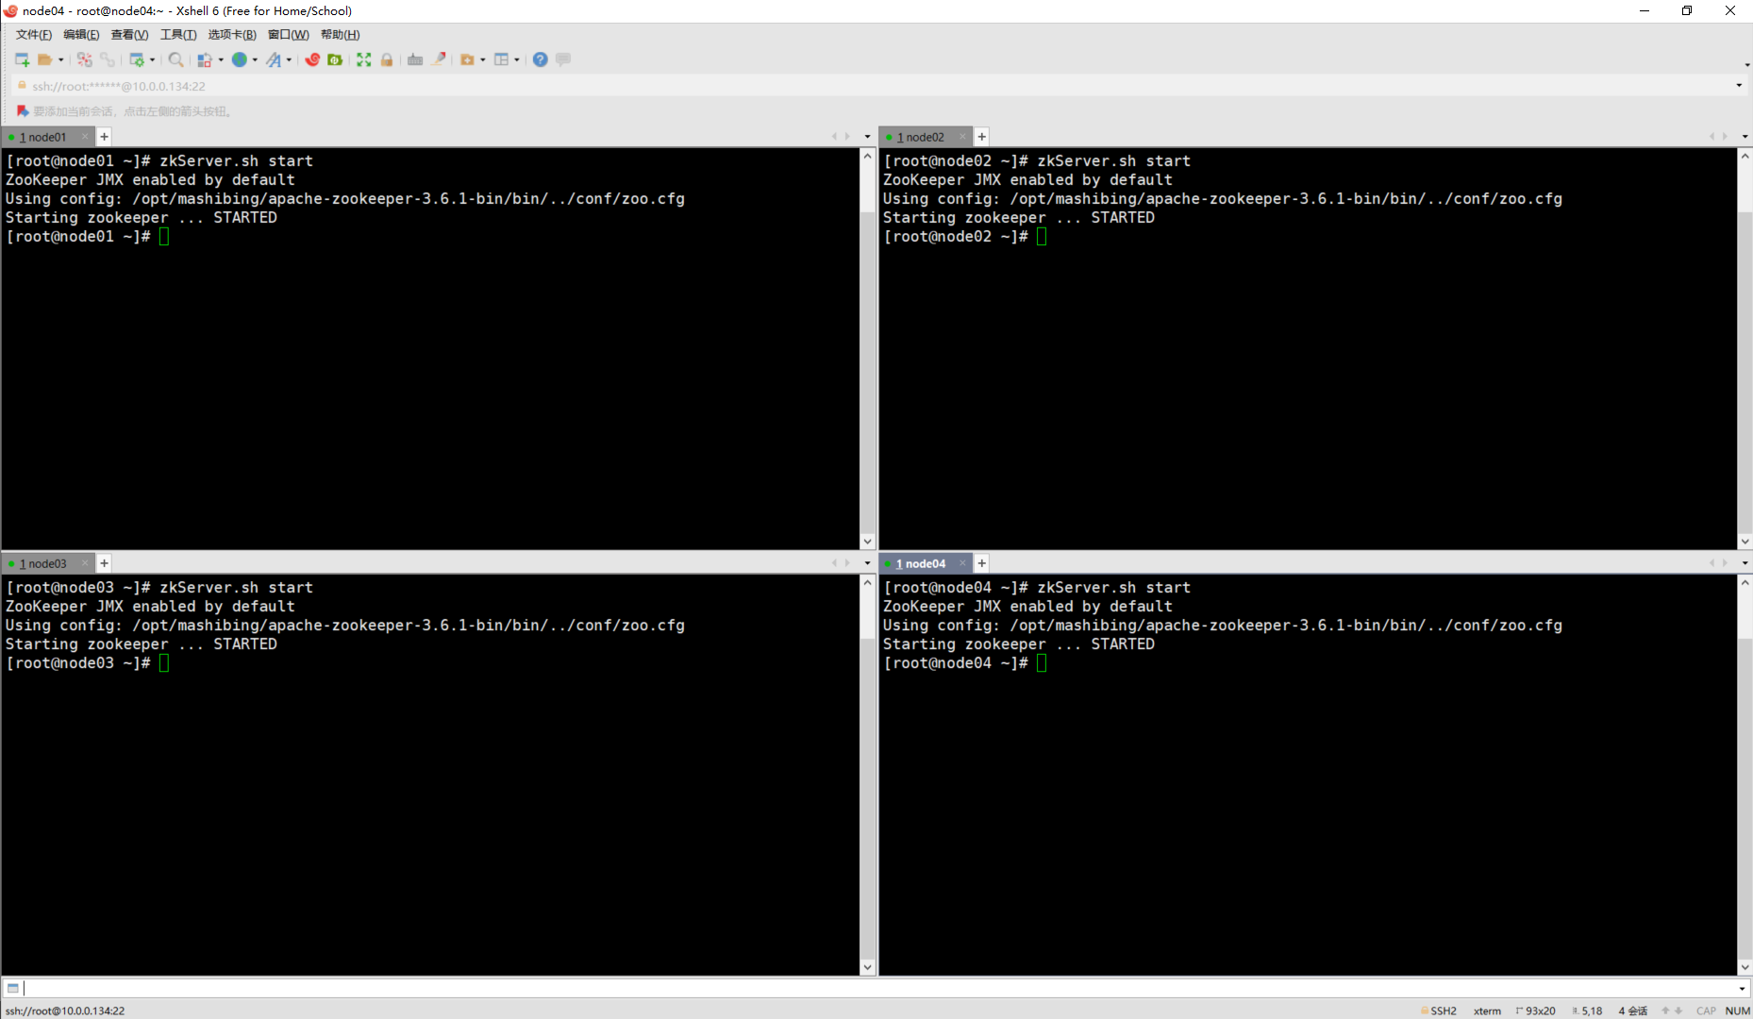This screenshot has width=1753, height=1019.
Task: Click the new folder plus icon
Action: (467, 59)
